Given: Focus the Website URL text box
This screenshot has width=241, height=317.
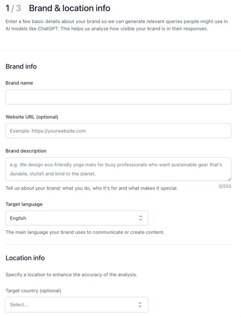Looking at the screenshot, I should [x=118, y=131].
